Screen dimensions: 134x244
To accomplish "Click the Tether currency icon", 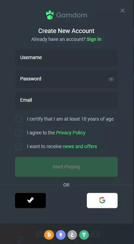I will pyautogui.click(x=84, y=235).
